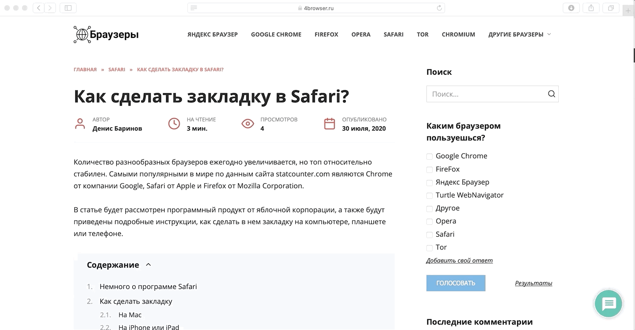Viewport: 635px width, 330px height.
Task: Click Safari back navigation arrow
Action: 38,8
